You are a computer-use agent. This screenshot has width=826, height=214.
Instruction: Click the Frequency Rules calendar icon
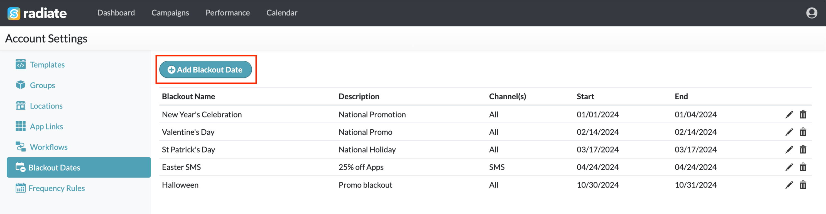21,188
